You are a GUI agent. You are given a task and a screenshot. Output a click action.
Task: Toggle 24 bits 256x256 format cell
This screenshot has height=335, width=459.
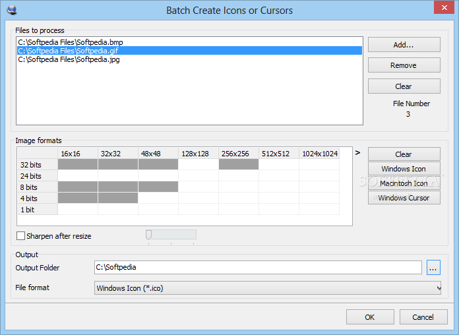click(x=239, y=175)
